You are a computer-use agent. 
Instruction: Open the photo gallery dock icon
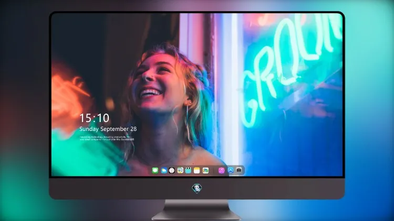[205, 170]
